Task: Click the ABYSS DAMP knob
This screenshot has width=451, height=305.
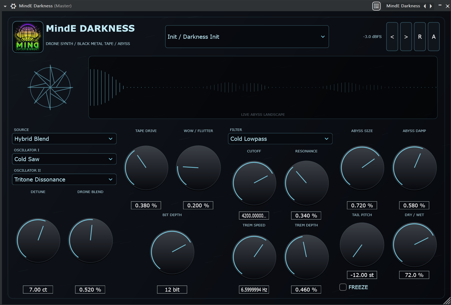Action: 414,168
